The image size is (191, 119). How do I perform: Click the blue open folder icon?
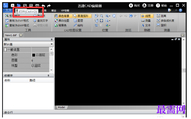pos(19,5)
